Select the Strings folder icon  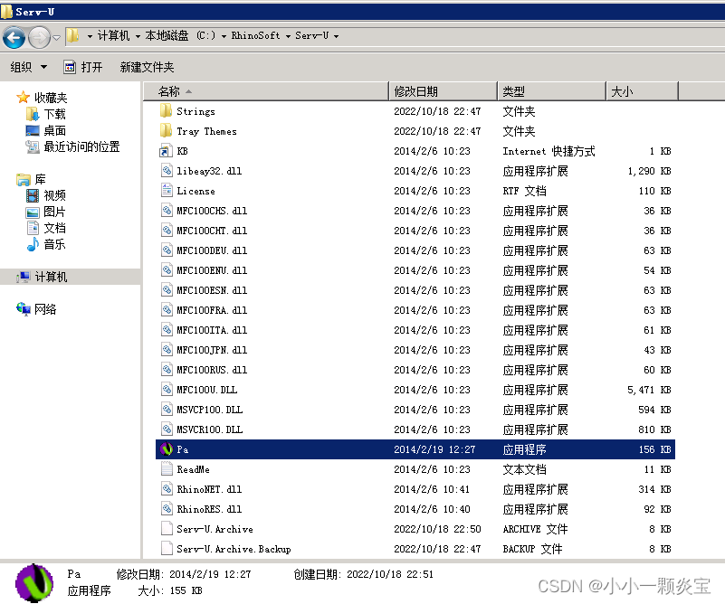(x=166, y=111)
